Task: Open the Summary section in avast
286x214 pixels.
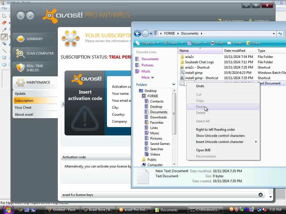Action: tap(35, 39)
